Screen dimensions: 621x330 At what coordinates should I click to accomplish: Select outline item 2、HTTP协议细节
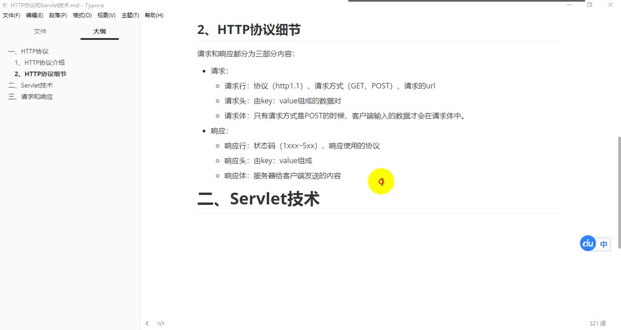(40, 74)
